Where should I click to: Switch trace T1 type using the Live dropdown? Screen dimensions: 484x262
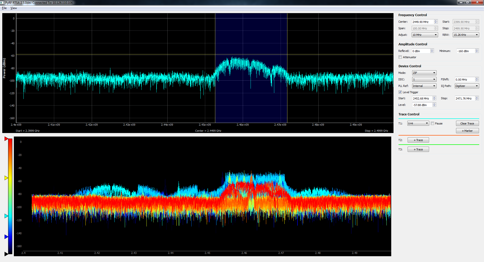point(418,123)
